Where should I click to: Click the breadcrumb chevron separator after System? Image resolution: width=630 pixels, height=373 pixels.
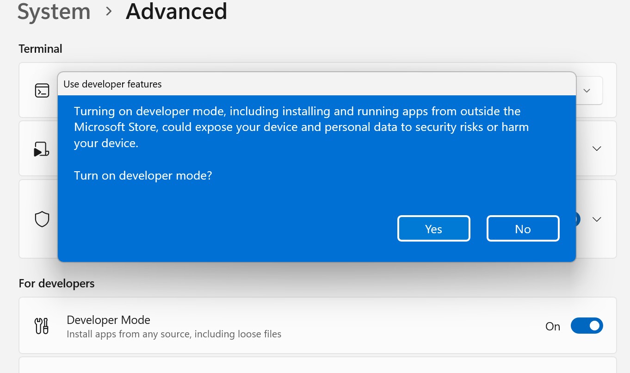[x=109, y=12]
